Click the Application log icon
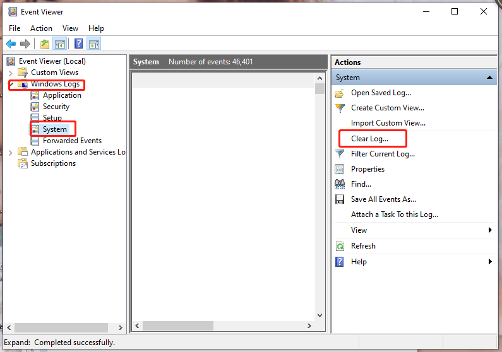 click(x=35, y=95)
